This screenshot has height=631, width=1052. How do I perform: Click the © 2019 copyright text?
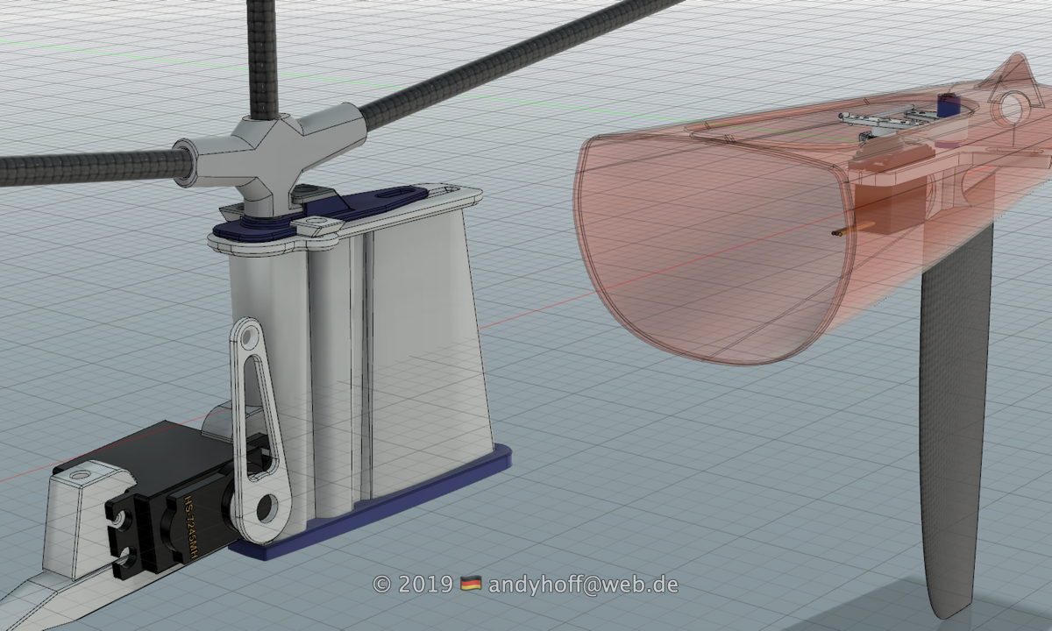pyautogui.click(x=412, y=585)
